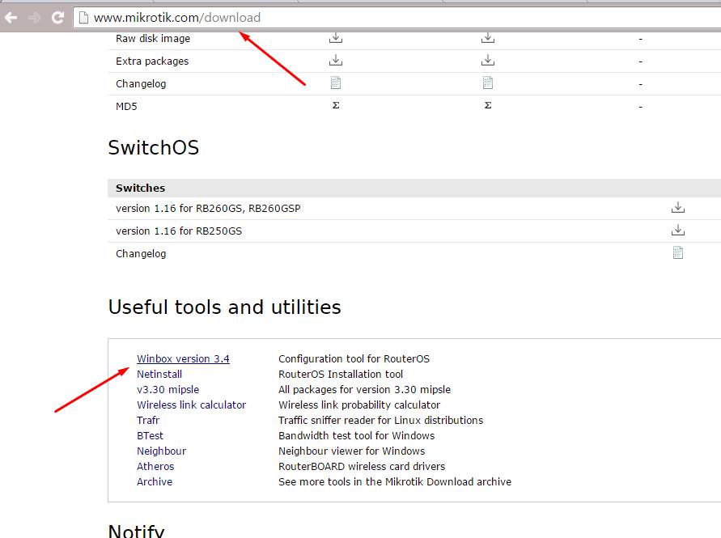Click 'version 1.16 for RB260GS, RB260GSP' text
The height and width of the screenshot is (538, 721).
click(x=208, y=208)
